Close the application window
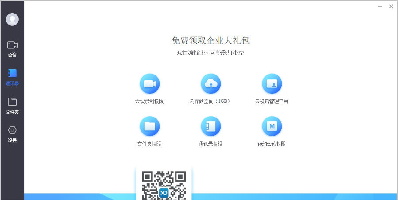The image size is (398, 208). tap(391, 6)
